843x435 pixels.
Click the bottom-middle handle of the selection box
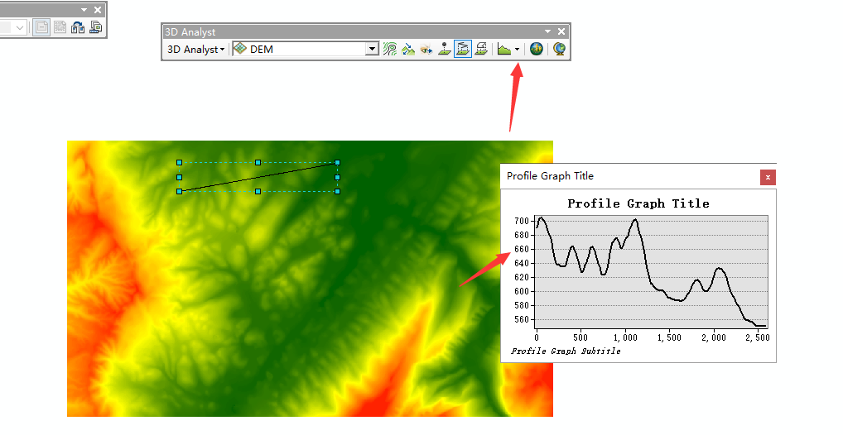point(258,191)
